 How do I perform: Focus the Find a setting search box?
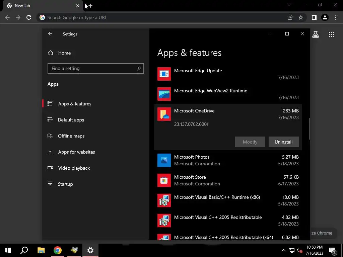coord(95,68)
